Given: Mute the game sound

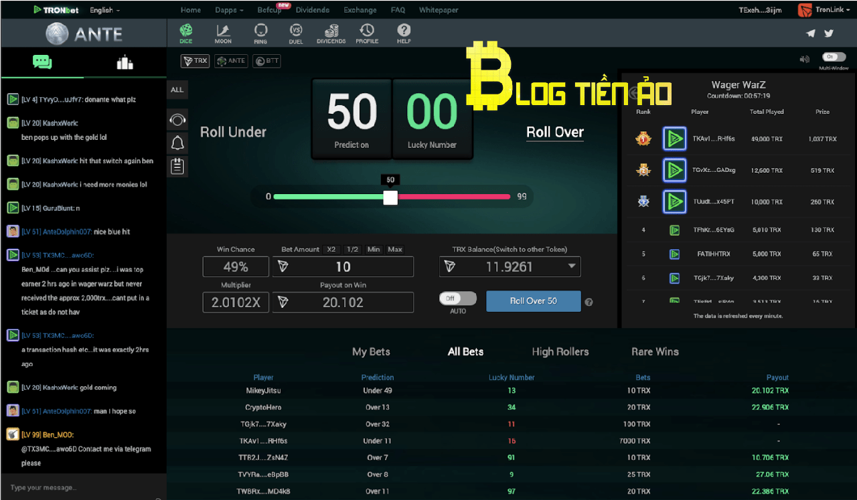Looking at the screenshot, I should (805, 60).
